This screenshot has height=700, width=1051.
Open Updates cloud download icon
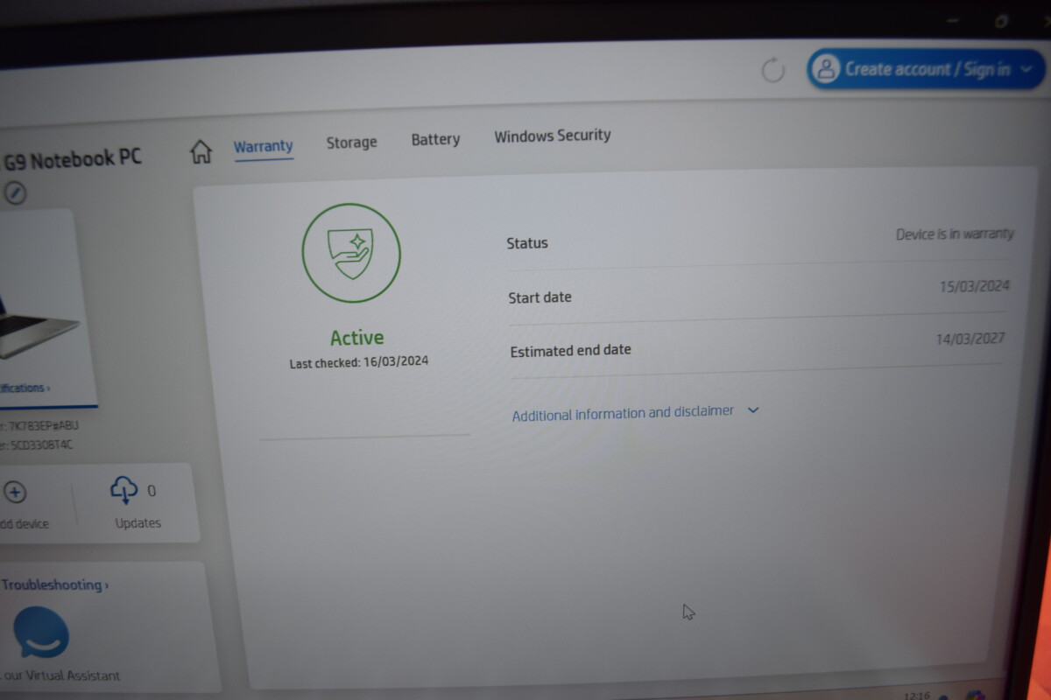124,489
